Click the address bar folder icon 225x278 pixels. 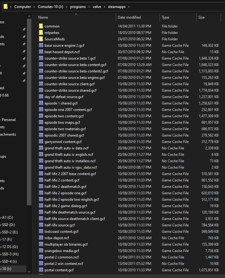6,6
